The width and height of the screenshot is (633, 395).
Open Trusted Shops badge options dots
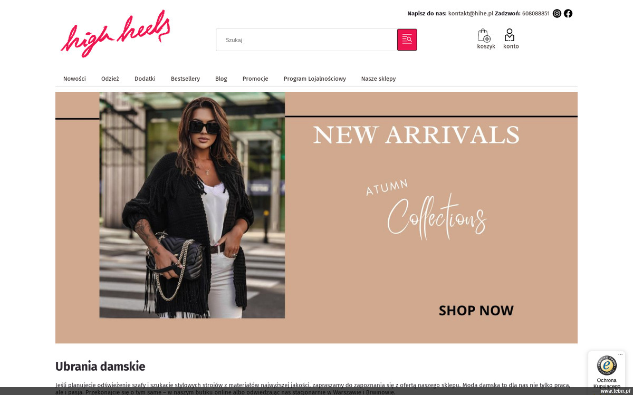(x=620, y=354)
